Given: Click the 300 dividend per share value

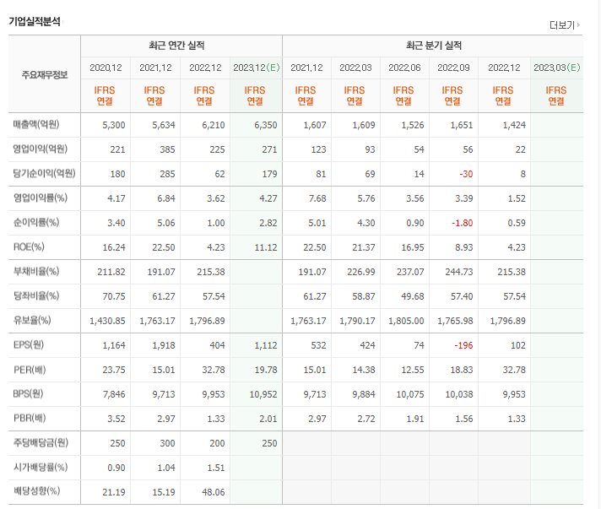Looking at the screenshot, I should pyautogui.click(x=167, y=444).
